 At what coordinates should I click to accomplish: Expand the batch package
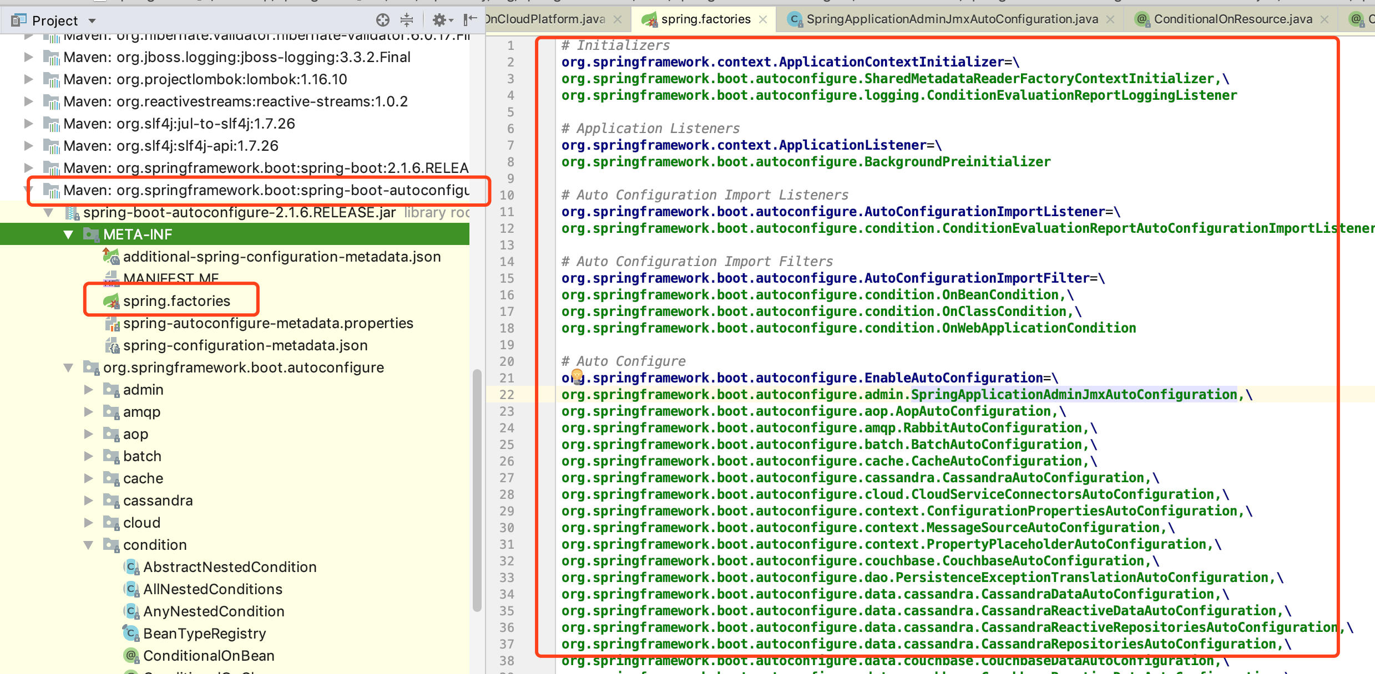[x=88, y=456]
